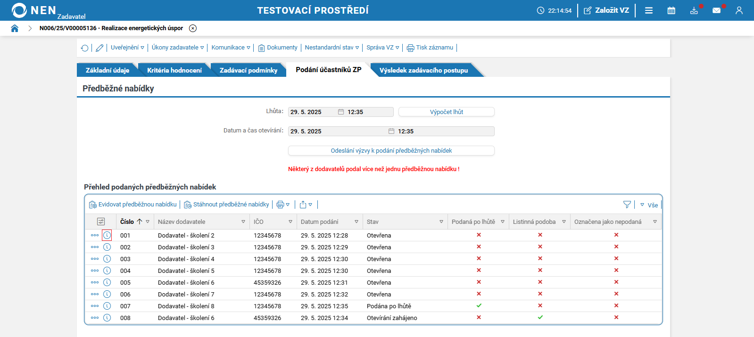Open the calendar icon in header
This screenshot has height=337, width=754.
coord(671,10)
